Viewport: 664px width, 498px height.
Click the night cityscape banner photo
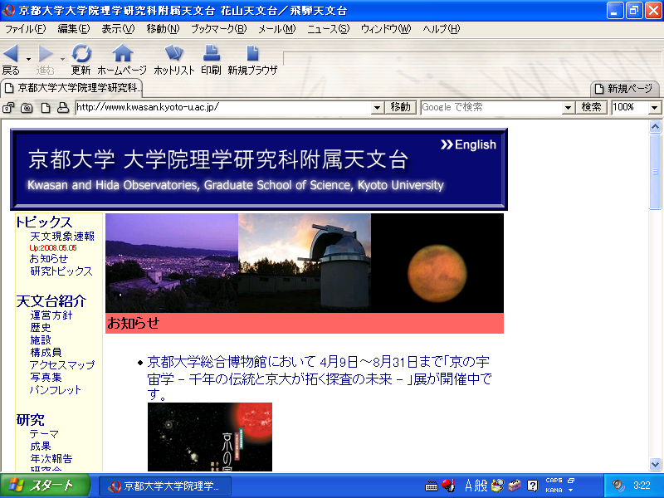point(172,262)
